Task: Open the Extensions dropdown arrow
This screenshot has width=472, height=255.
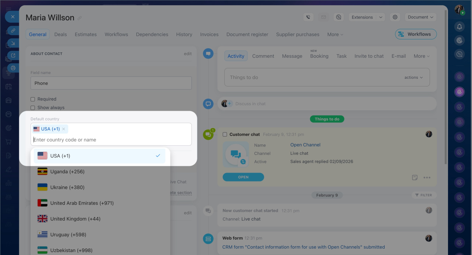Action: point(381,17)
